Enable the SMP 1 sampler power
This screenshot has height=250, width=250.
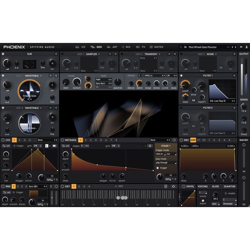click(x=62, y=54)
